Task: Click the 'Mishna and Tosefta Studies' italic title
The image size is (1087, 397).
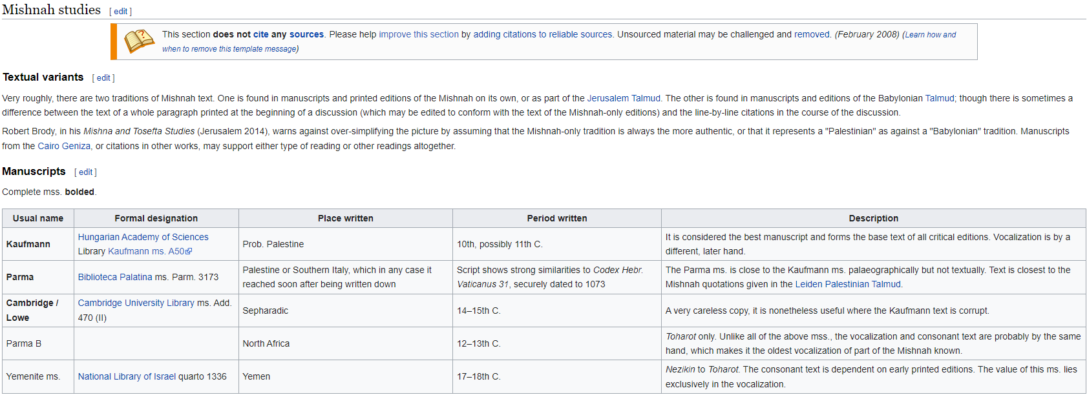Action: click(x=139, y=132)
